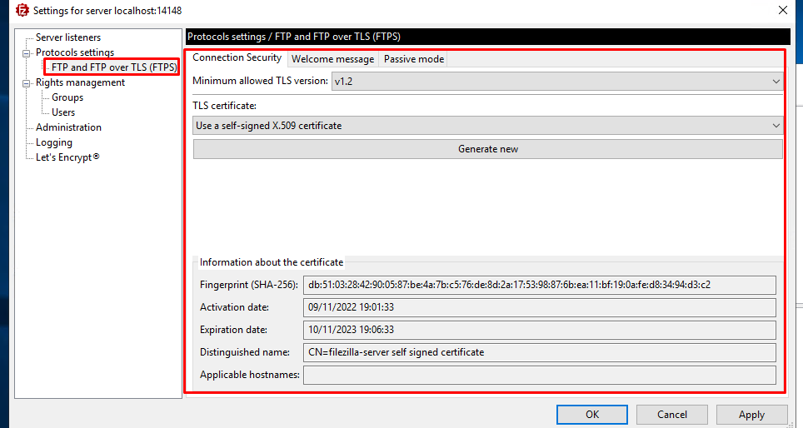Image resolution: width=803 pixels, height=428 pixels.
Task: Open the Users settings page
Action: point(63,112)
